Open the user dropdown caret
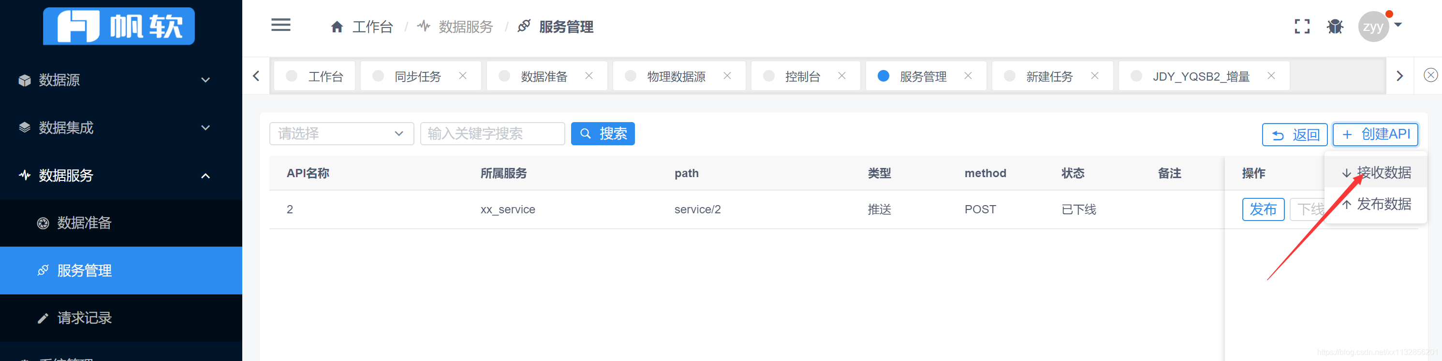Image resolution: width=1442 pixels, height=361 pixels. (1398, 25)
